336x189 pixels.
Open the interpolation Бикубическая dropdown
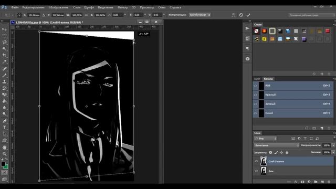click(x=199, y=15)
